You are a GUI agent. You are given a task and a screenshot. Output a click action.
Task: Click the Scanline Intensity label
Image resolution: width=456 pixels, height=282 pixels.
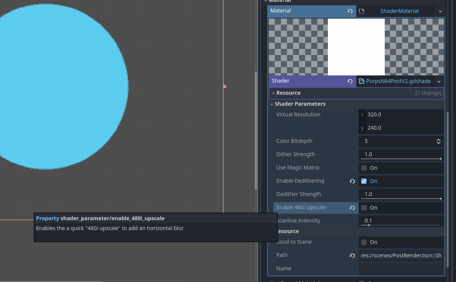point(299,221)
